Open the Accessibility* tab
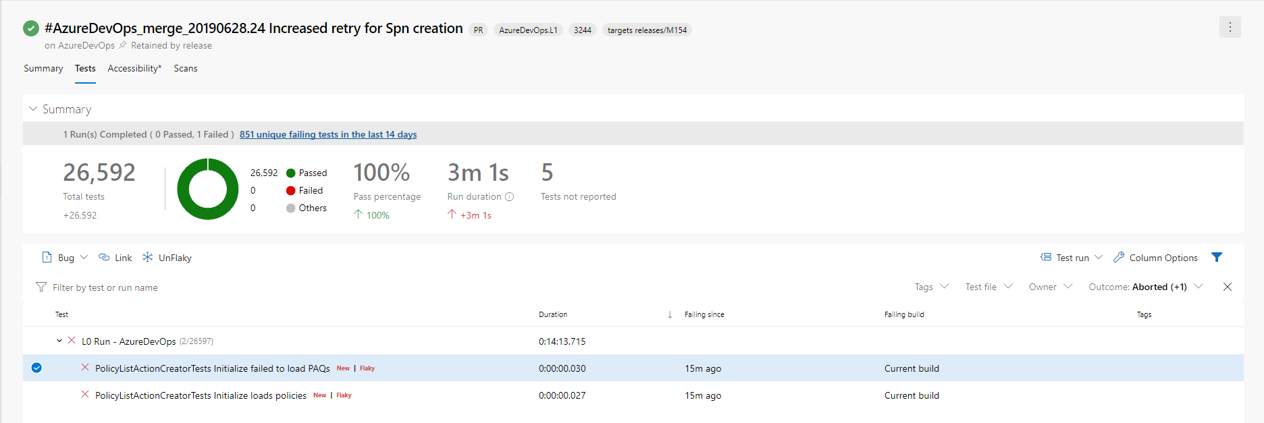This screenshot has height=423, width=1264. pyautogui.click(x=134, y=68)
